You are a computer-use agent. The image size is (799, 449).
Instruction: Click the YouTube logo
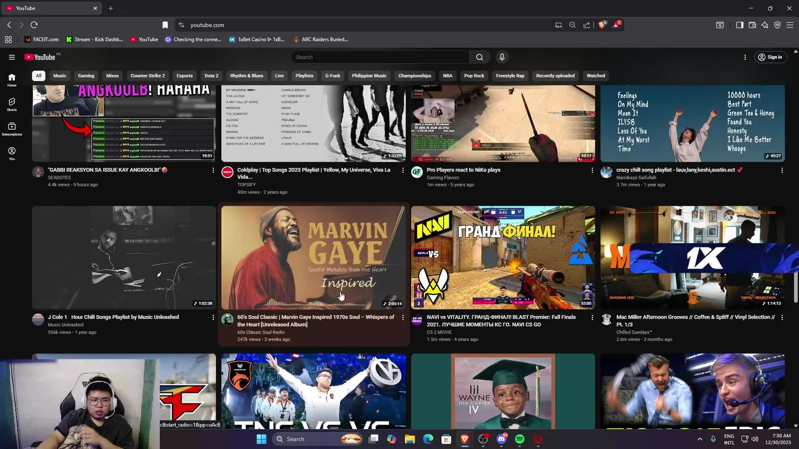click(41, 57)
